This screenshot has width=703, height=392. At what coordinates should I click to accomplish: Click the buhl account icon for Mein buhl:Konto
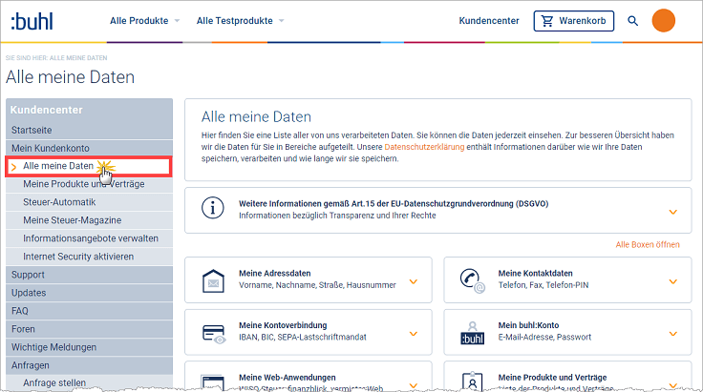click(473, 333)
